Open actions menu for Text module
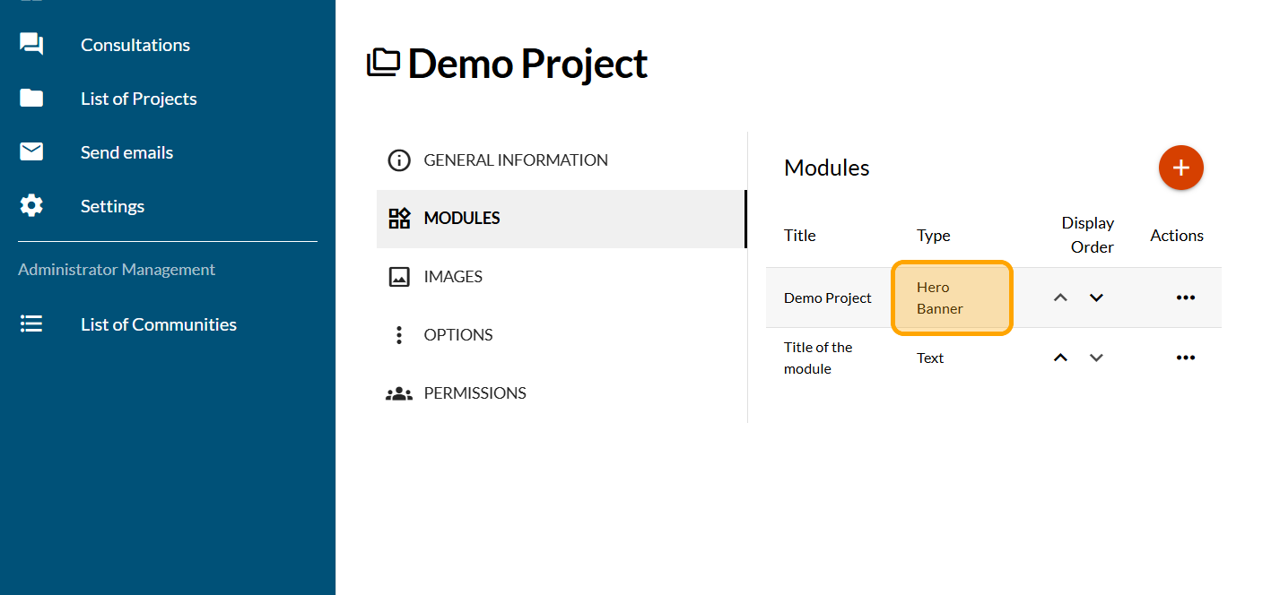1280x595 pixels. [x=1185, y=358]
